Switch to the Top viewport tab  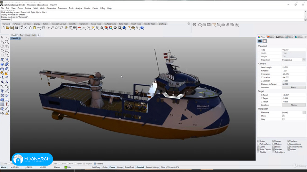(x=21, y=35)
